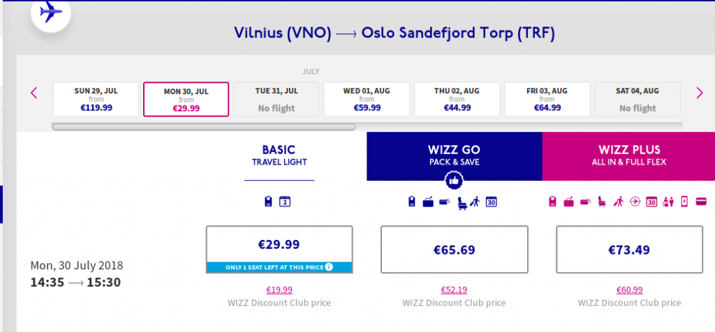Click the €19.99 WIZZ Discount Club price link
This screenshot has height=332, width=715.
[279, 289]
